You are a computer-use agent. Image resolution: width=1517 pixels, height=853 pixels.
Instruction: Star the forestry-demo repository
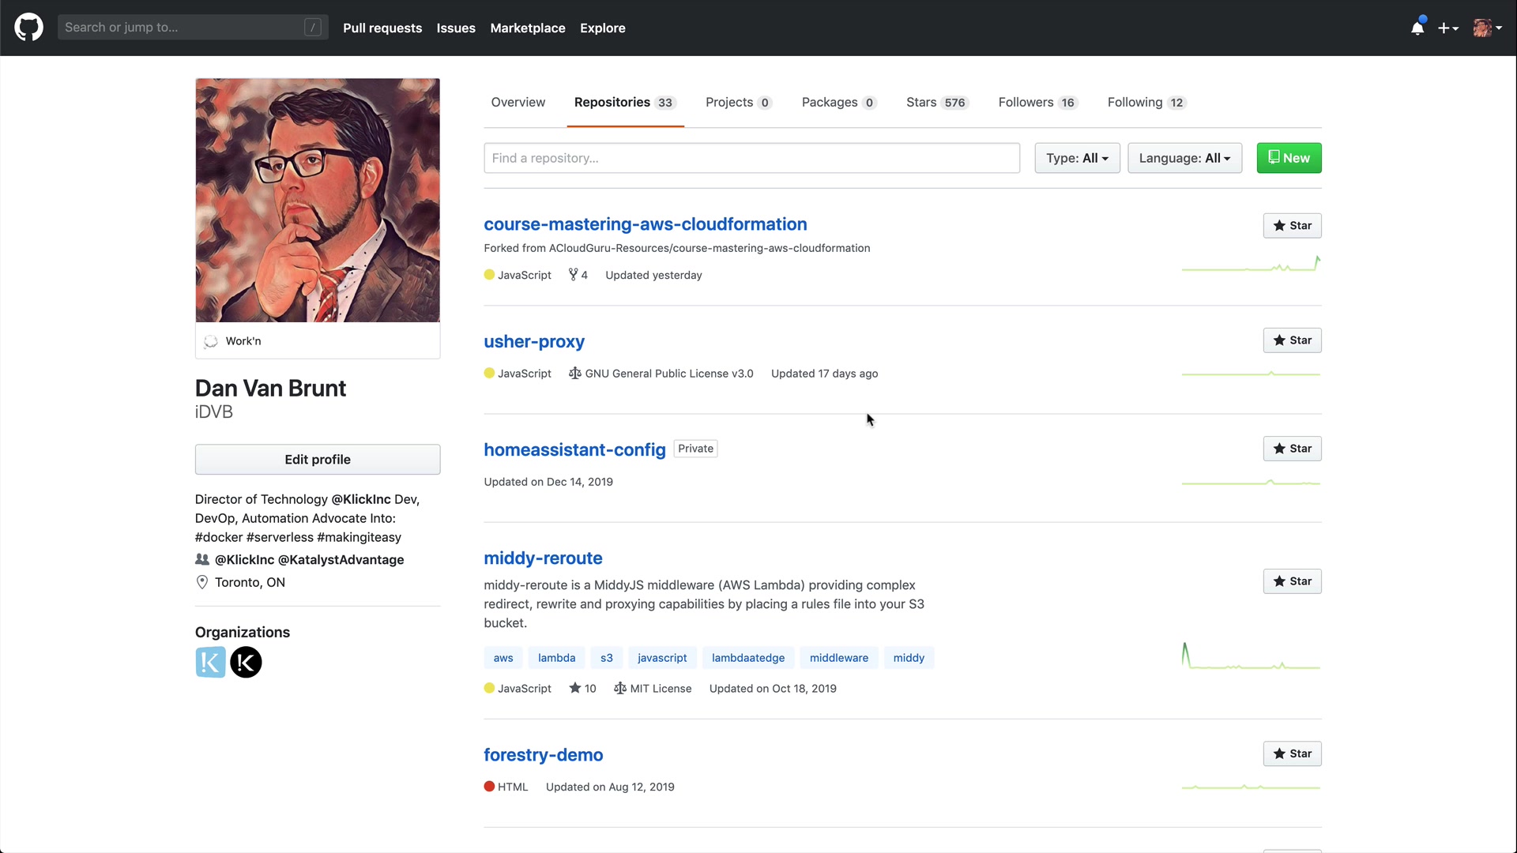[x=1292, y=753]
